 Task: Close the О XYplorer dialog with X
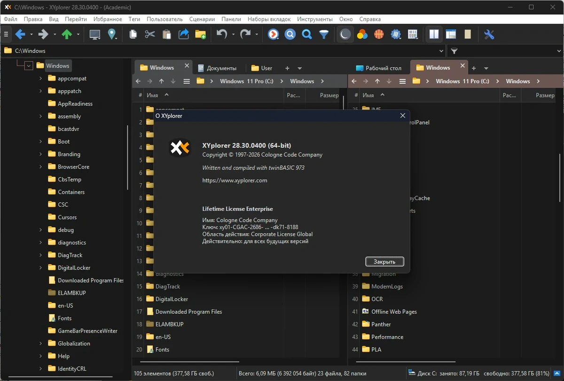click(402, 116)
